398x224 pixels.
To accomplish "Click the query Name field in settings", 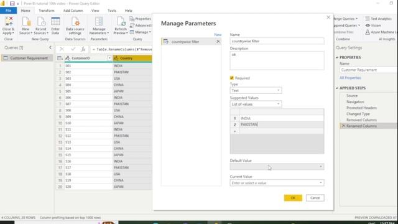I will click(369, 70).
